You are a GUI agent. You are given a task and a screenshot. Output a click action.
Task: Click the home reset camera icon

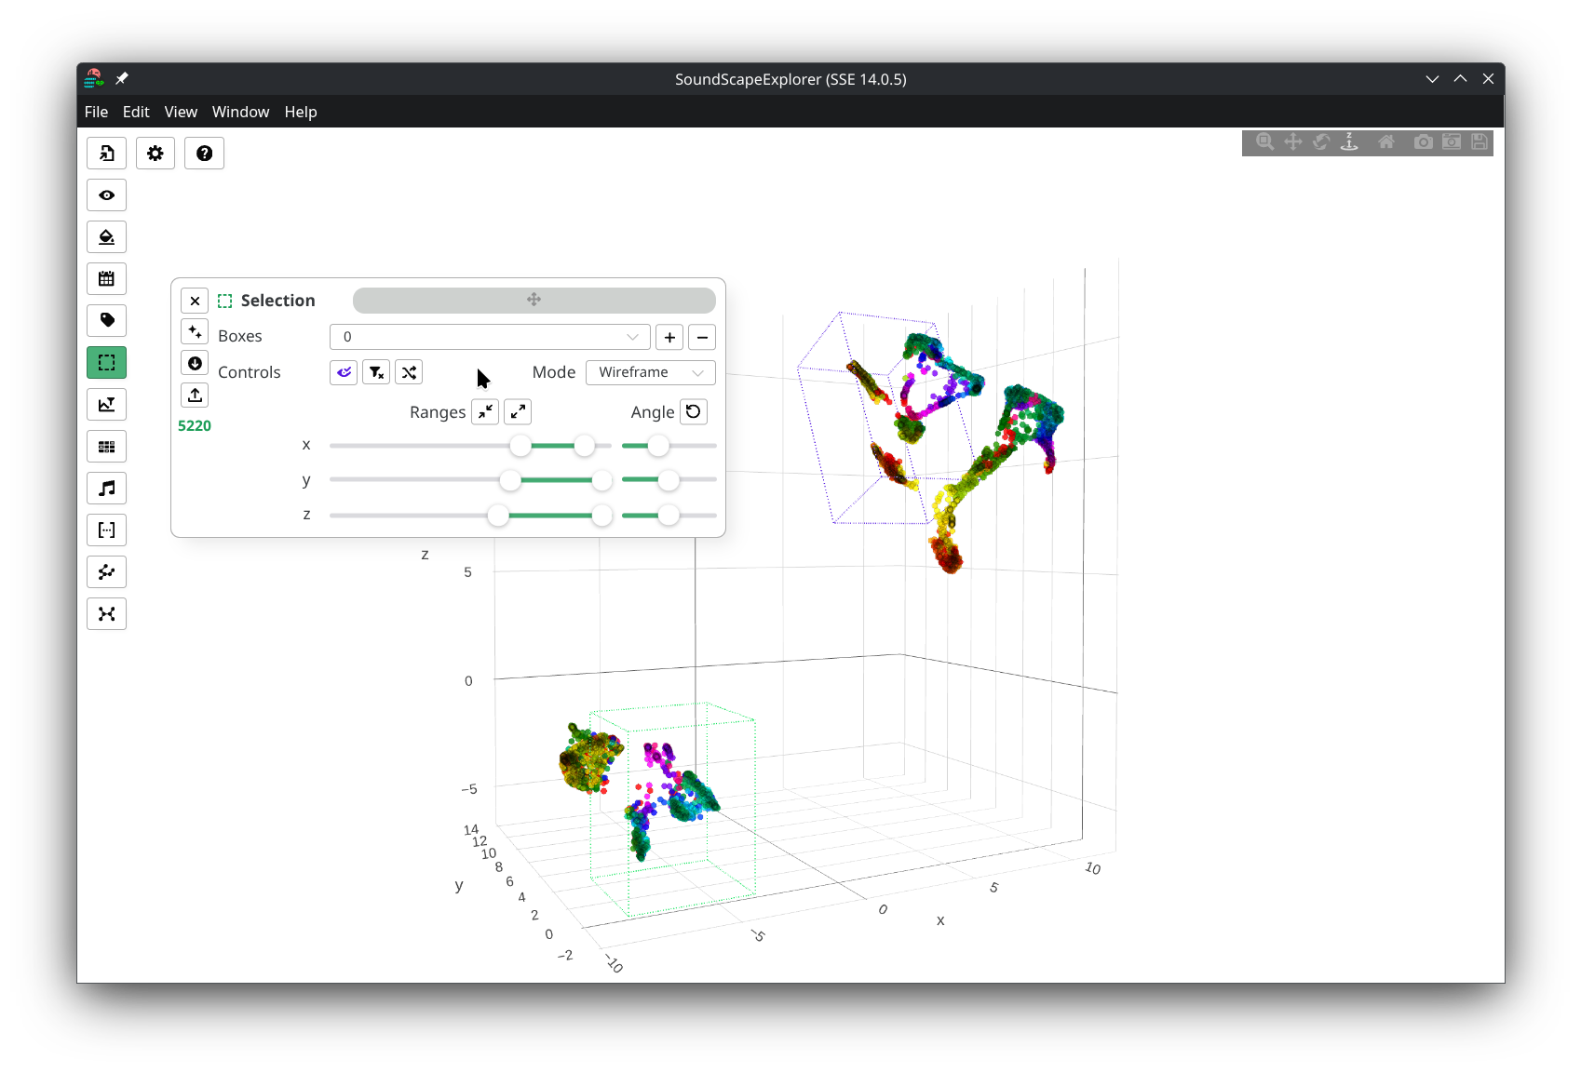[x=1386, y=142]
